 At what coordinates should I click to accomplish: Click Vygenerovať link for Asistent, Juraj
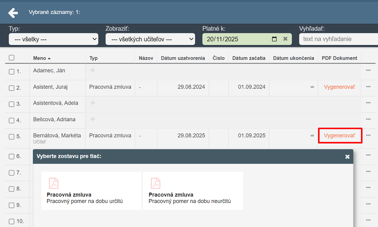tap(339, 87)
